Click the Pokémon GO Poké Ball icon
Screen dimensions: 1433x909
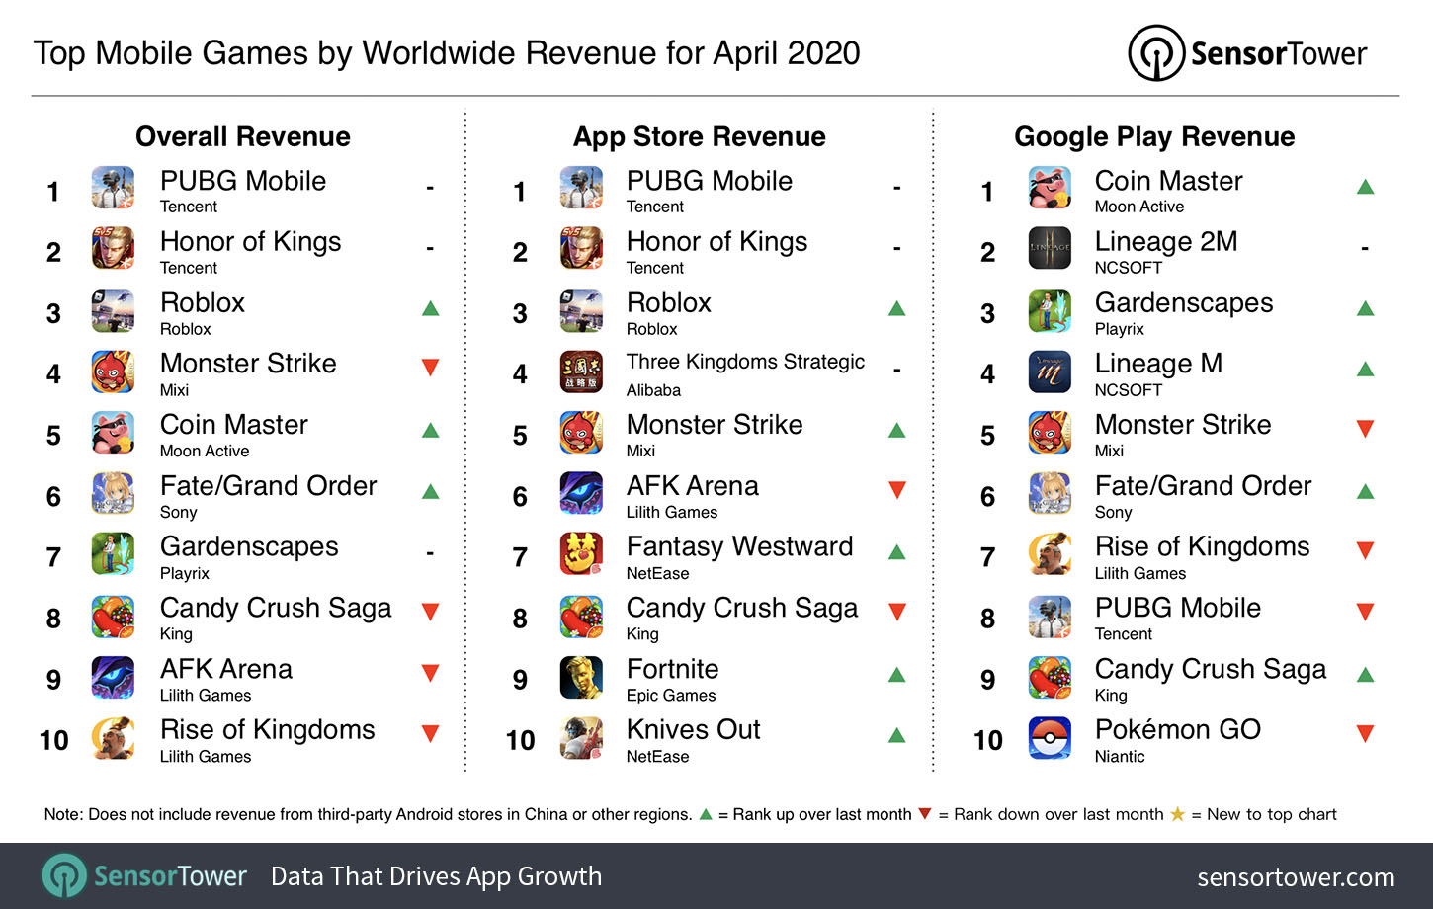[1050, 738]
